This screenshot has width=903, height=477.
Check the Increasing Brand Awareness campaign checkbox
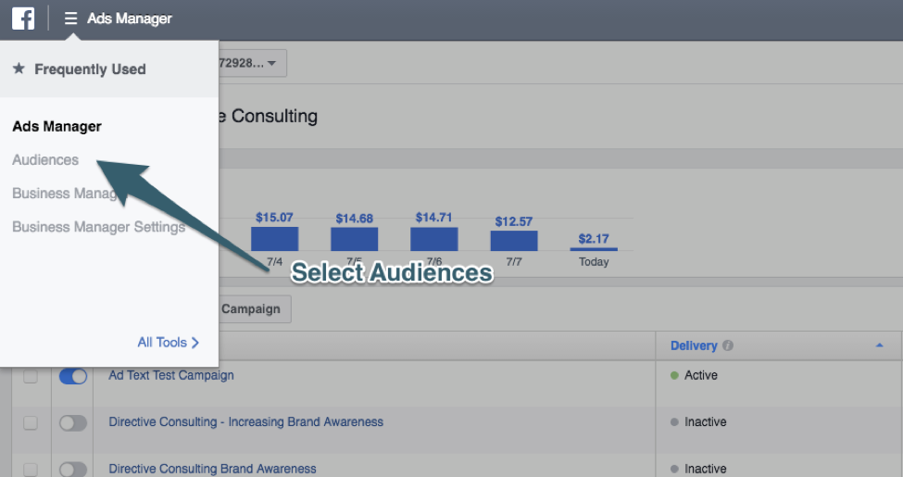pyautogui.click(x=31, y=422)
